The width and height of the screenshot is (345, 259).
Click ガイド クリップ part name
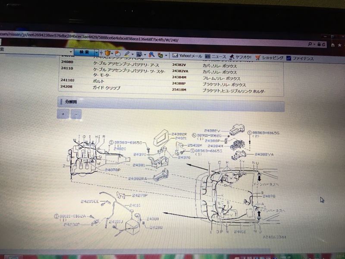pyautogui.click(x=106, y=88)
